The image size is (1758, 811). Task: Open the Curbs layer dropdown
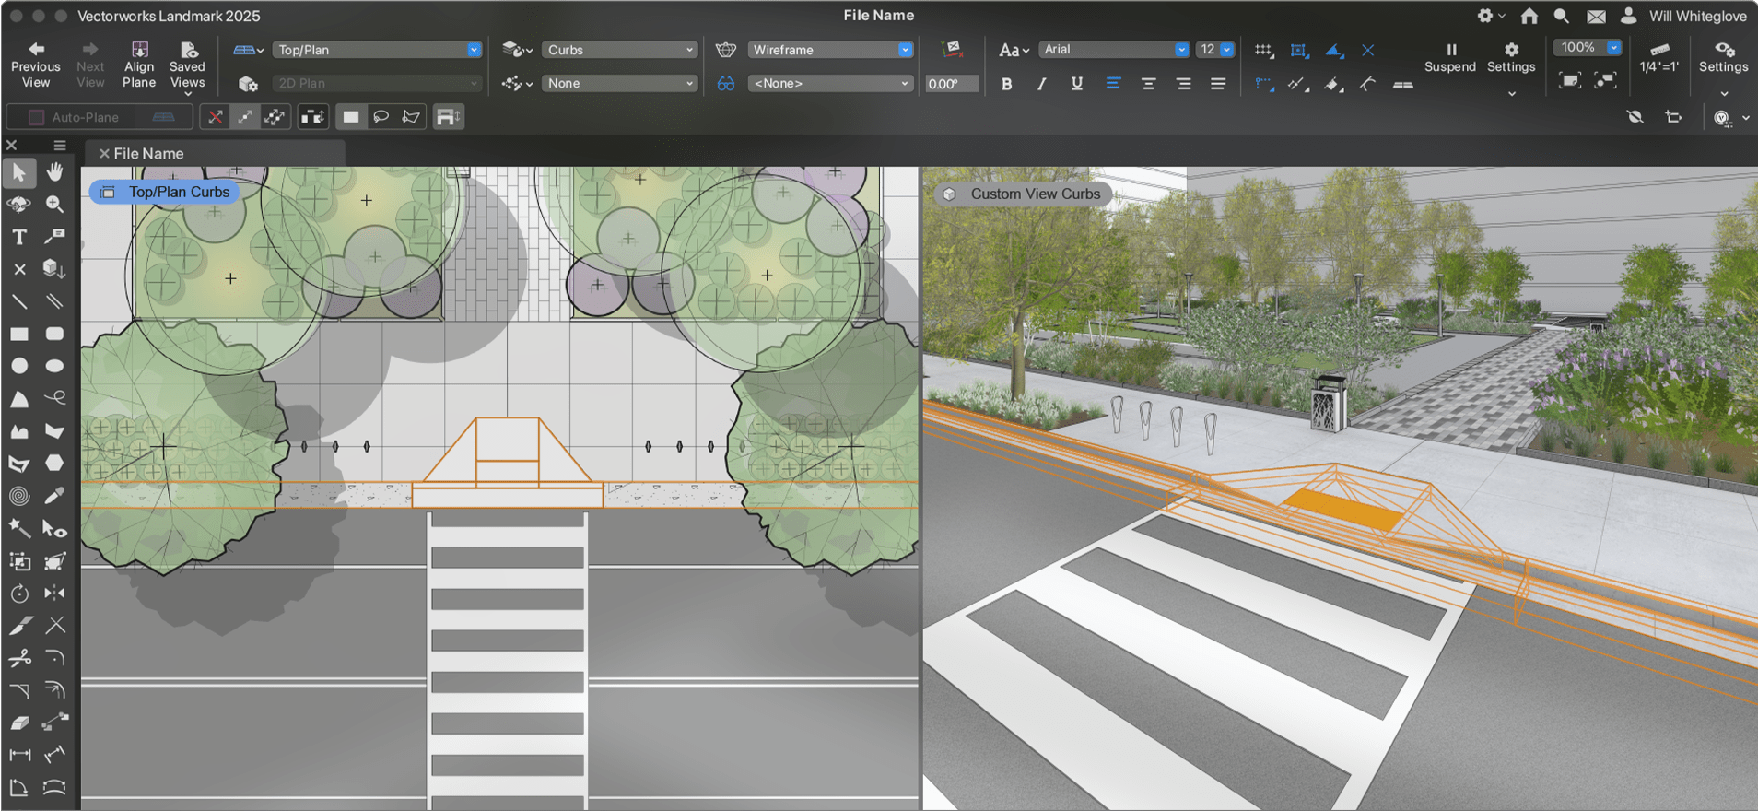619,50
